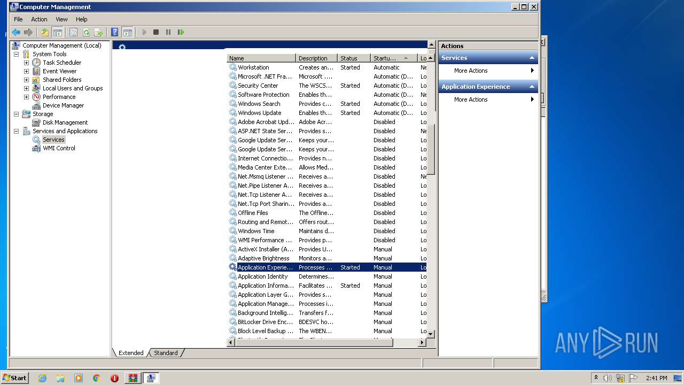Viewport: 684px width, 385px height.
Task: Open Properties via the toolbar icon
Action: pos(74,32)
